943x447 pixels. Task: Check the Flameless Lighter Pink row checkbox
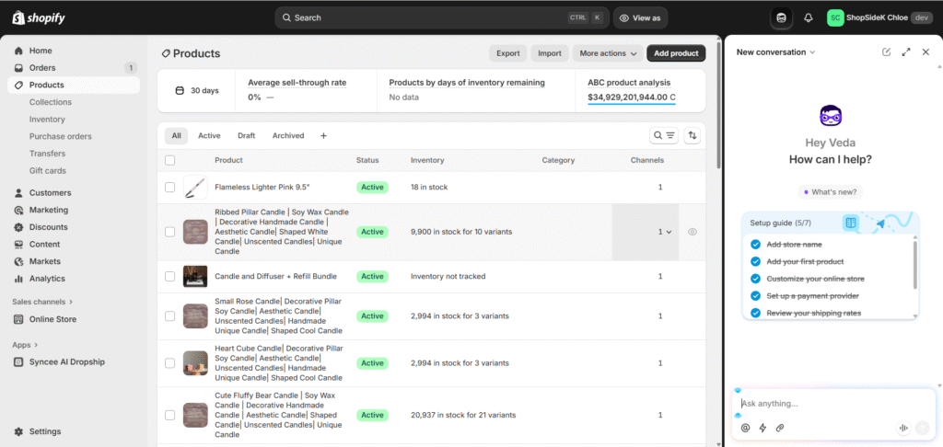click(x=170, y=188)
